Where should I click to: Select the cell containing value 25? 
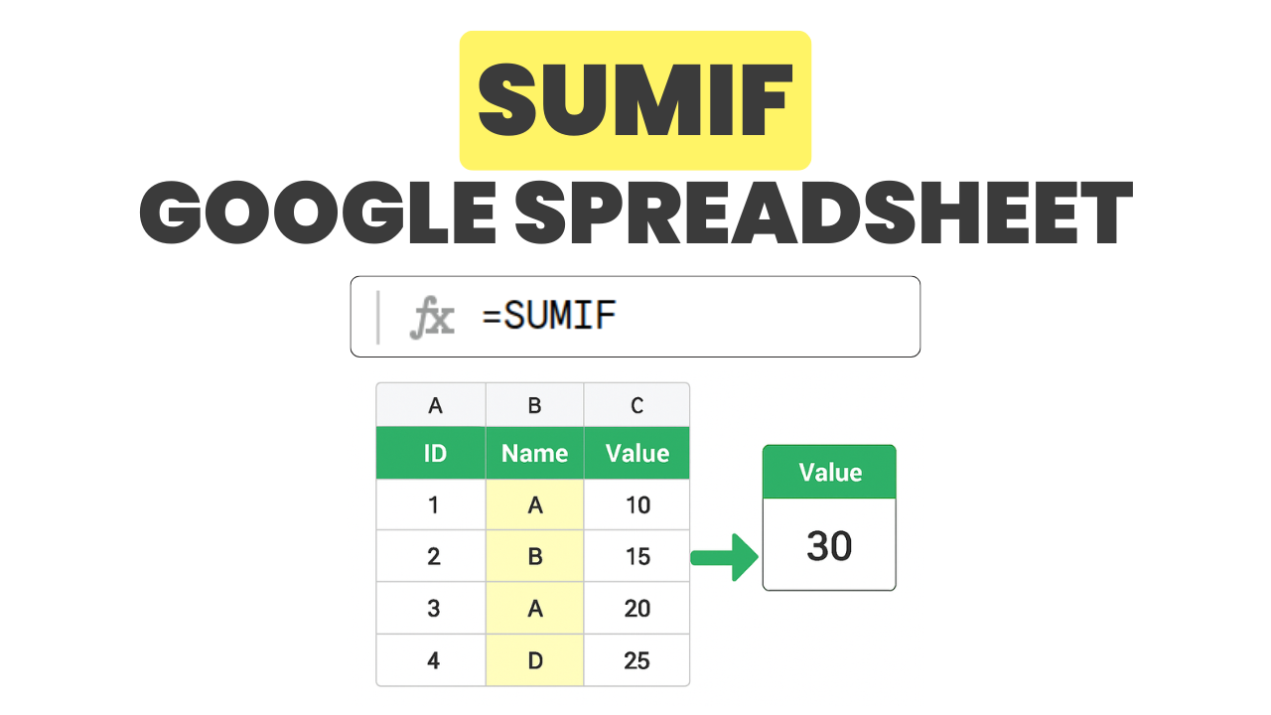[636, 660]
